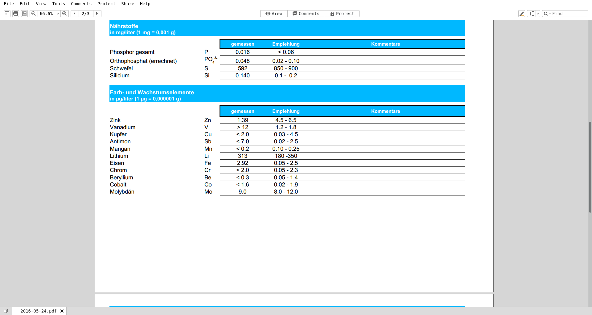Viewport: 592px width, 315px height.
Task: Select the highlighter tool
Action: 522,14
